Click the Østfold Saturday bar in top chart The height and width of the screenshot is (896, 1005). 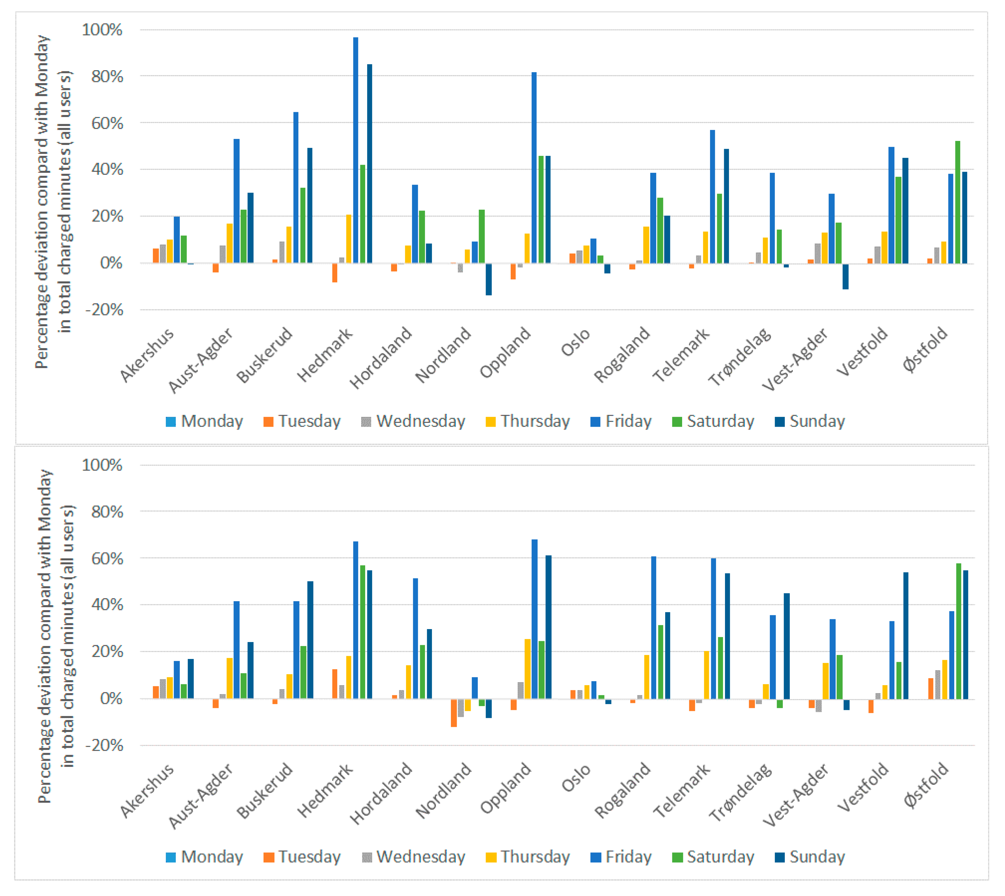958,202
